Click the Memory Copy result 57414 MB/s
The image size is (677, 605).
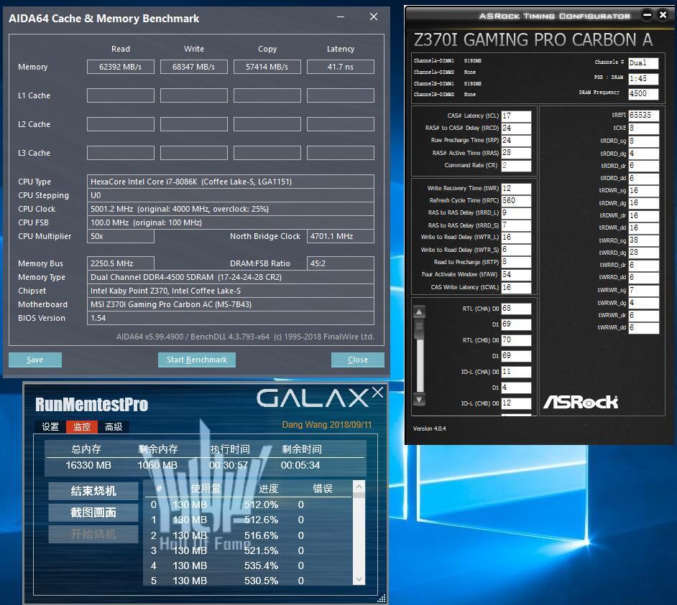(267, 67)
